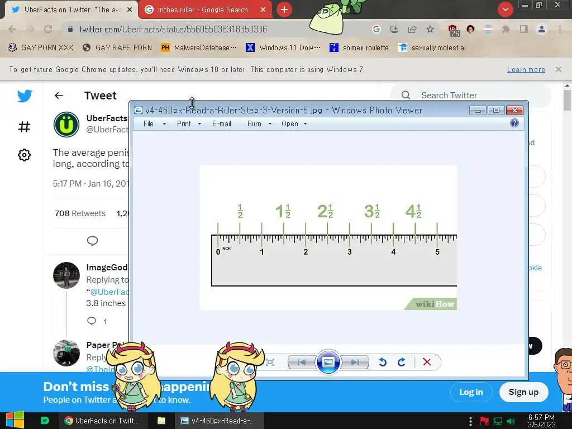Click the network icon in system tray
This screenshot has height=429, width=572.
(498, 421)
